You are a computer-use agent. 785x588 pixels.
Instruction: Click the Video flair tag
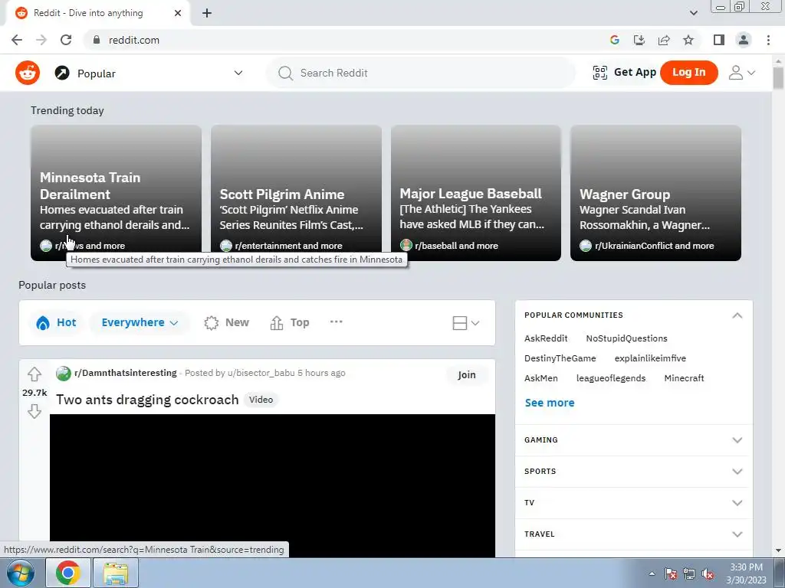[x=261, y=400]
